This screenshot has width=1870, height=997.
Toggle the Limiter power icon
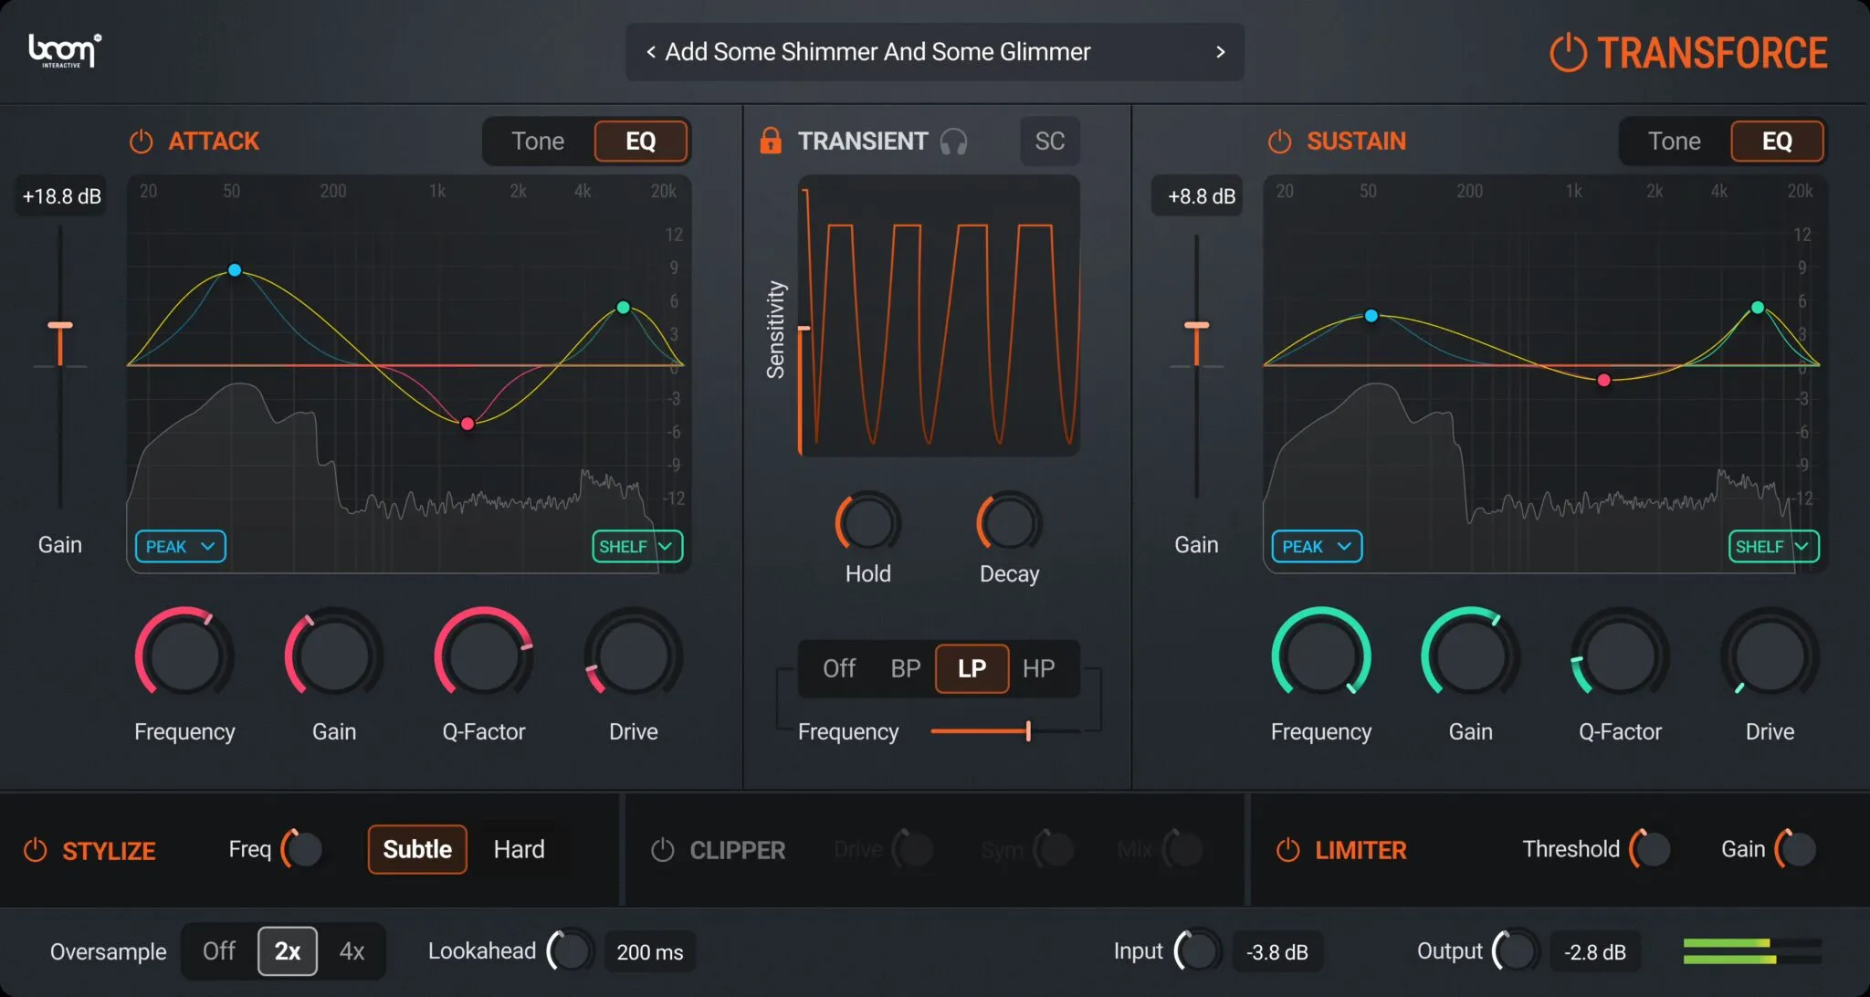[x=1287, y=850]
